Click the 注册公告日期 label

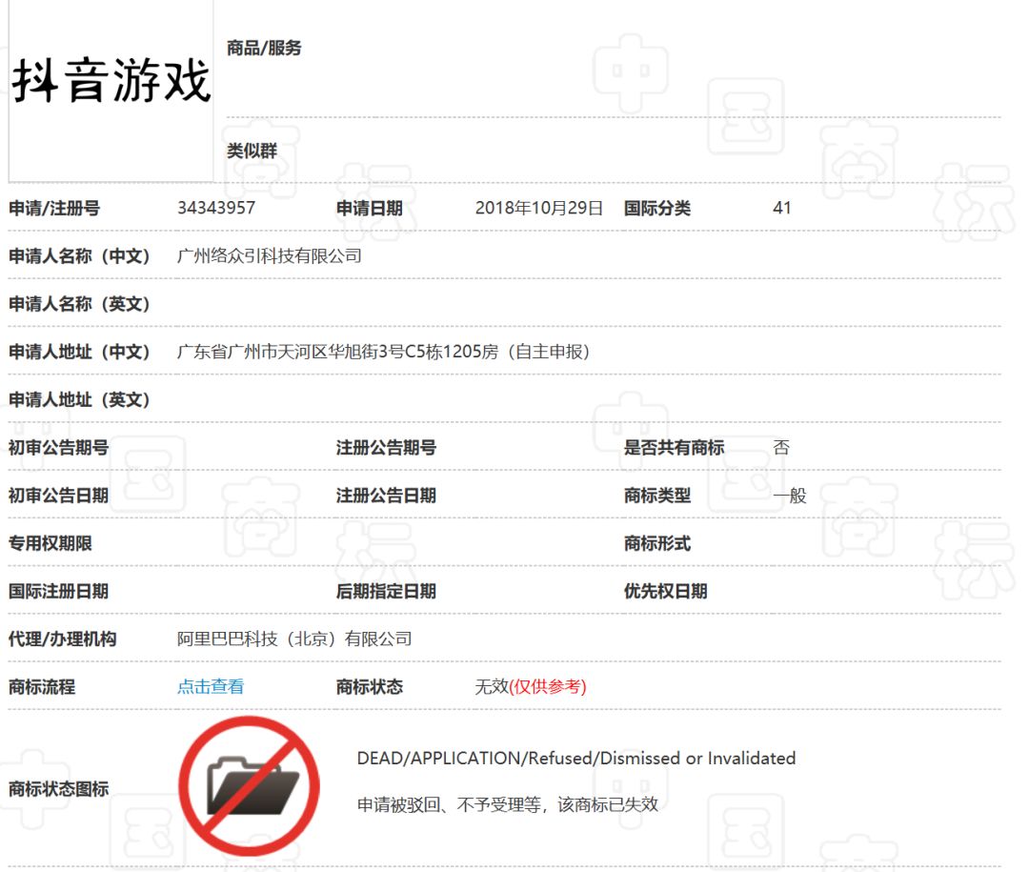tap(386, 496)
